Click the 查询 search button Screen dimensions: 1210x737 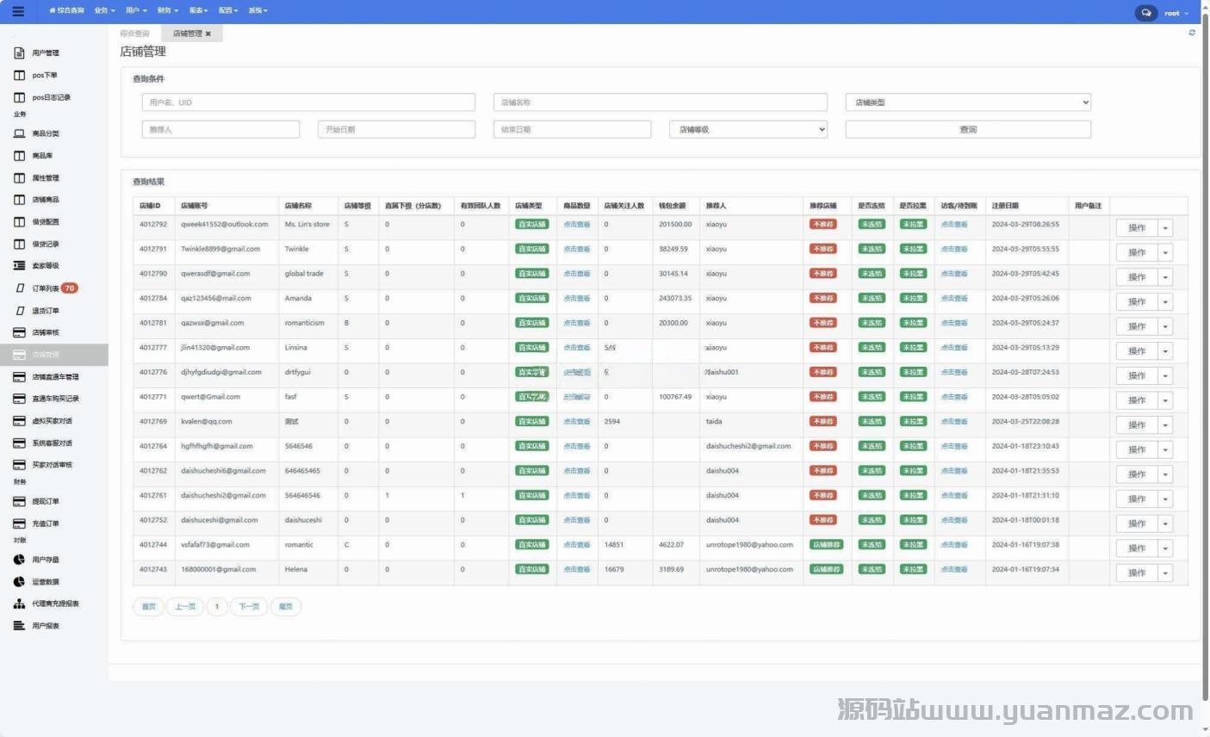click(968, 130)
